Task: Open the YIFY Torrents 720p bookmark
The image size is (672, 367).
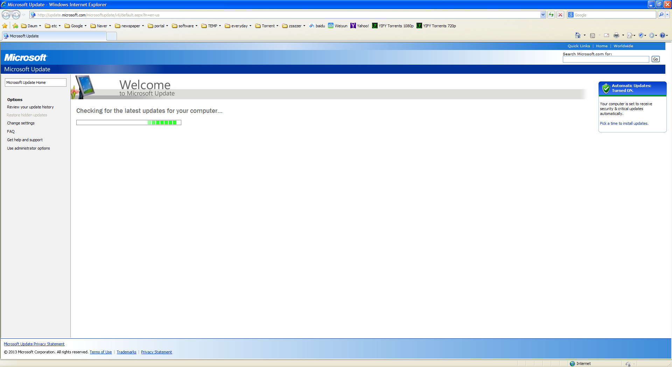Action: click(436, 26)
